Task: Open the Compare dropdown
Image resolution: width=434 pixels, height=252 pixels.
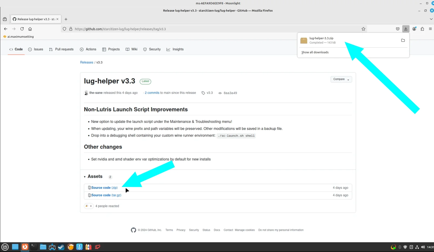Action: pos(341,79)
